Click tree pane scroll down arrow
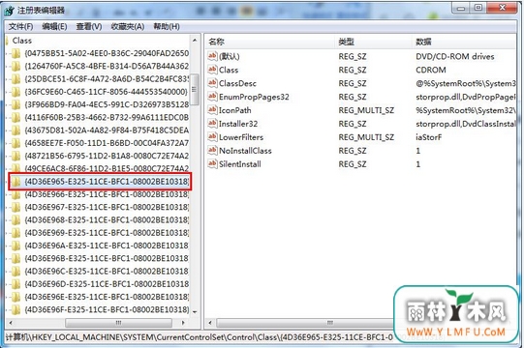Viewport: 524px width, 348px height. pyautogui.click(x=195, y=312)
